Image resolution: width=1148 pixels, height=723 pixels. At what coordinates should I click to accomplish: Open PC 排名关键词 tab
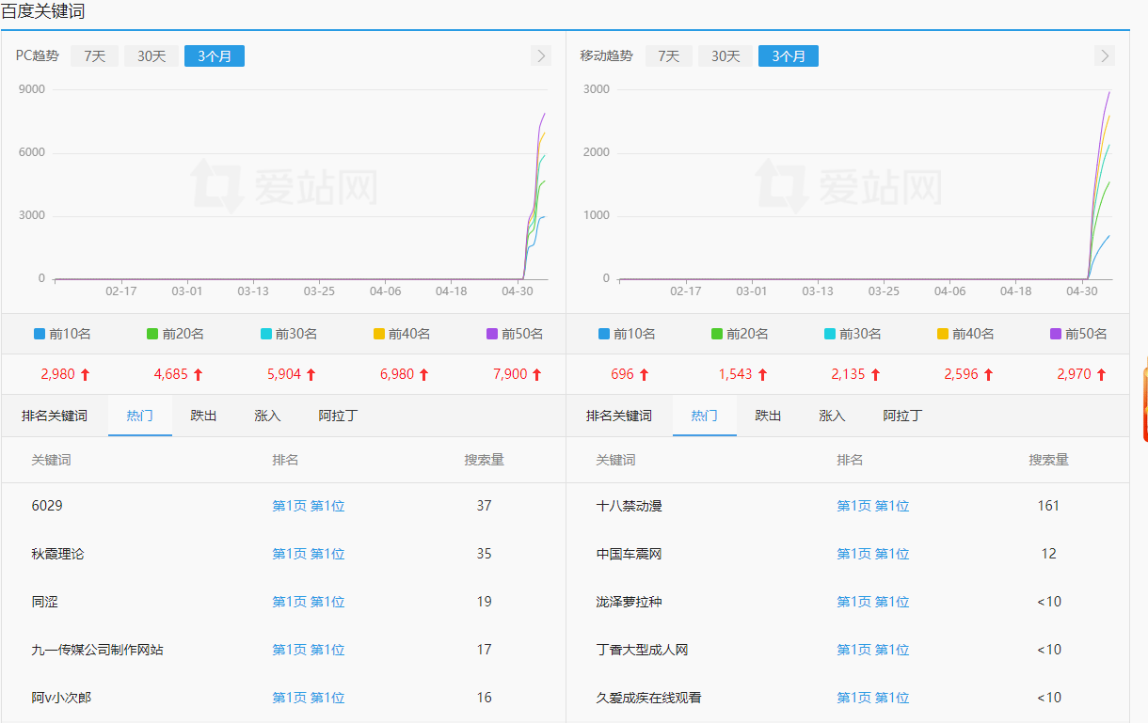coord(55,416)
